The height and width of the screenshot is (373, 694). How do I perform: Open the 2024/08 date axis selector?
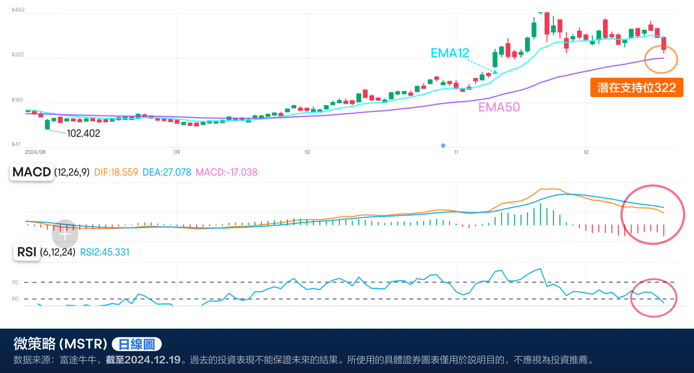[36, 151]
